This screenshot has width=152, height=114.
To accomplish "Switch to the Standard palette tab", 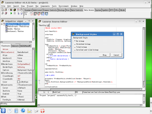I will click(28, 10).
